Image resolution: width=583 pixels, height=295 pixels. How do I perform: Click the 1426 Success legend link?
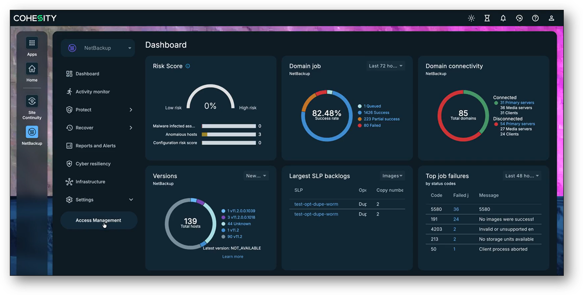[376, 113]
